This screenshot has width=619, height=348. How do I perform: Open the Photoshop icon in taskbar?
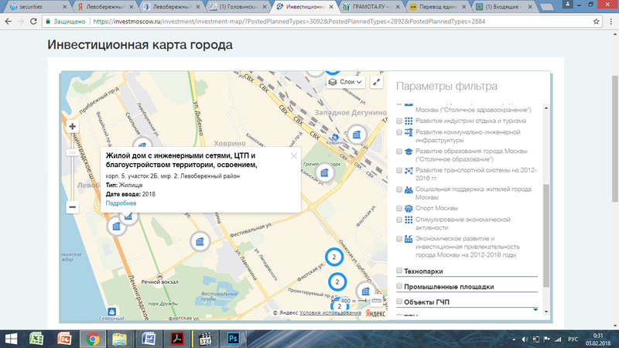tap(230, 339)
